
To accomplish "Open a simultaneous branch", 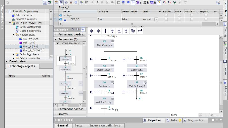I will click(133, 31).
